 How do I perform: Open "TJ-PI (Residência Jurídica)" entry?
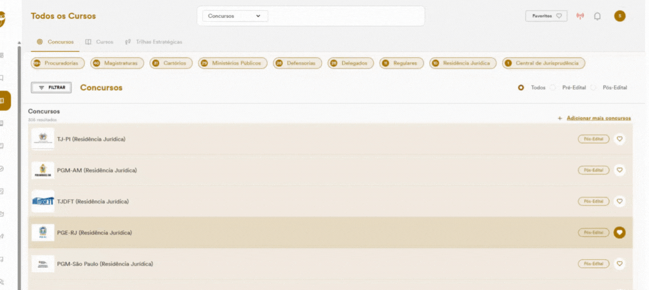[91, 139]
